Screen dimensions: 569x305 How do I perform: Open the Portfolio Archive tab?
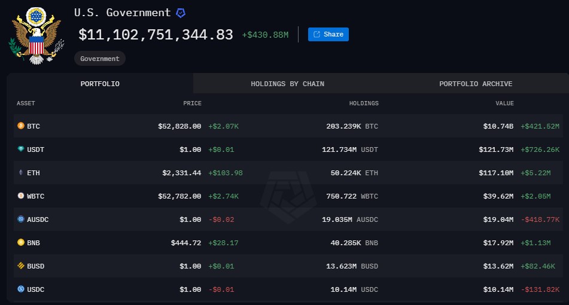(x=476, y=84)
